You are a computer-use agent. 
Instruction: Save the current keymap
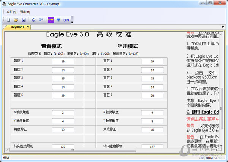(x=24, y=20)
